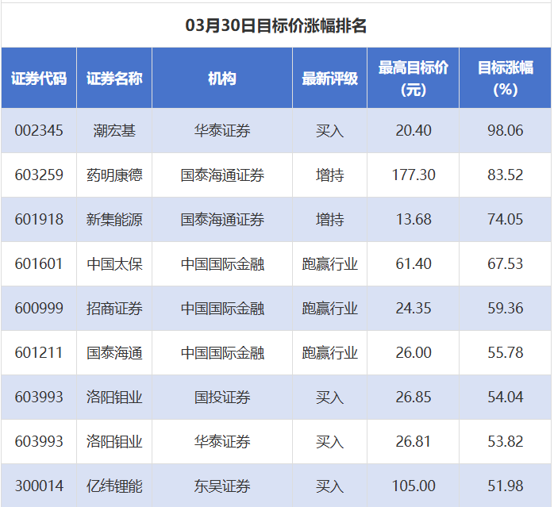This screenshot has height=507, width=554.
Task: Click securities code 300014
Action: tap(39, 486)
